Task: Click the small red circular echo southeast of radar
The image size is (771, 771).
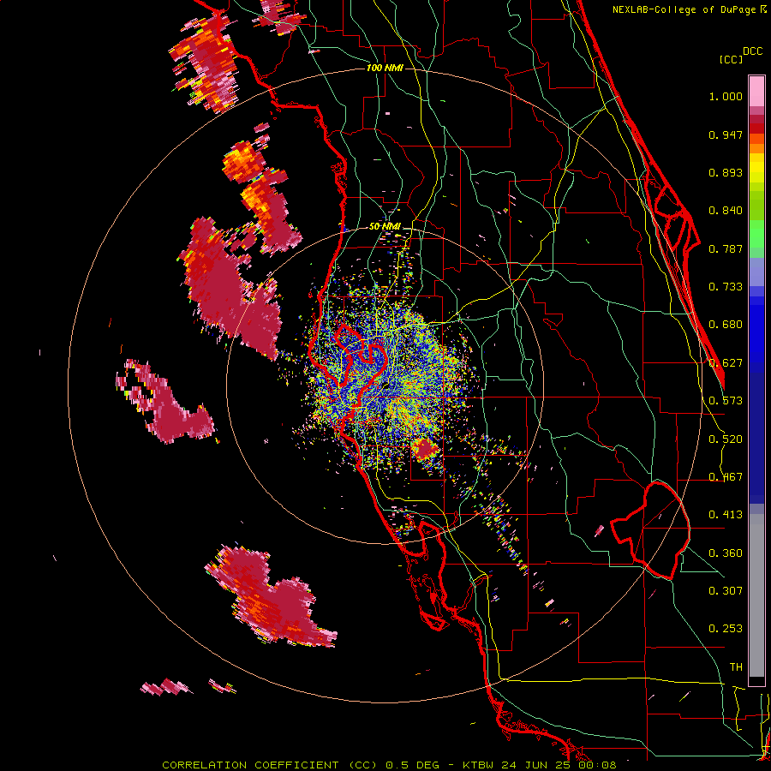Action: [x=423, y=448]
